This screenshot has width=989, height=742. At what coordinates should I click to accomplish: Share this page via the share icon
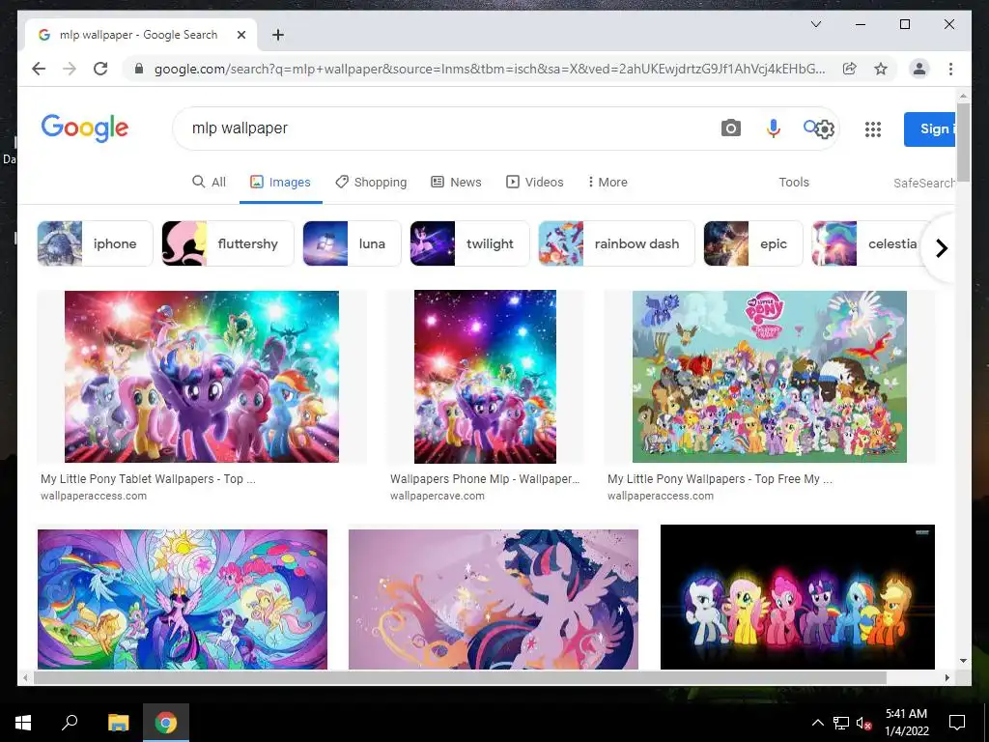pos(850,69)
